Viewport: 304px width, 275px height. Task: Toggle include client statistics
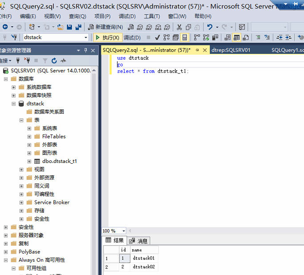[x=215, y=37]
